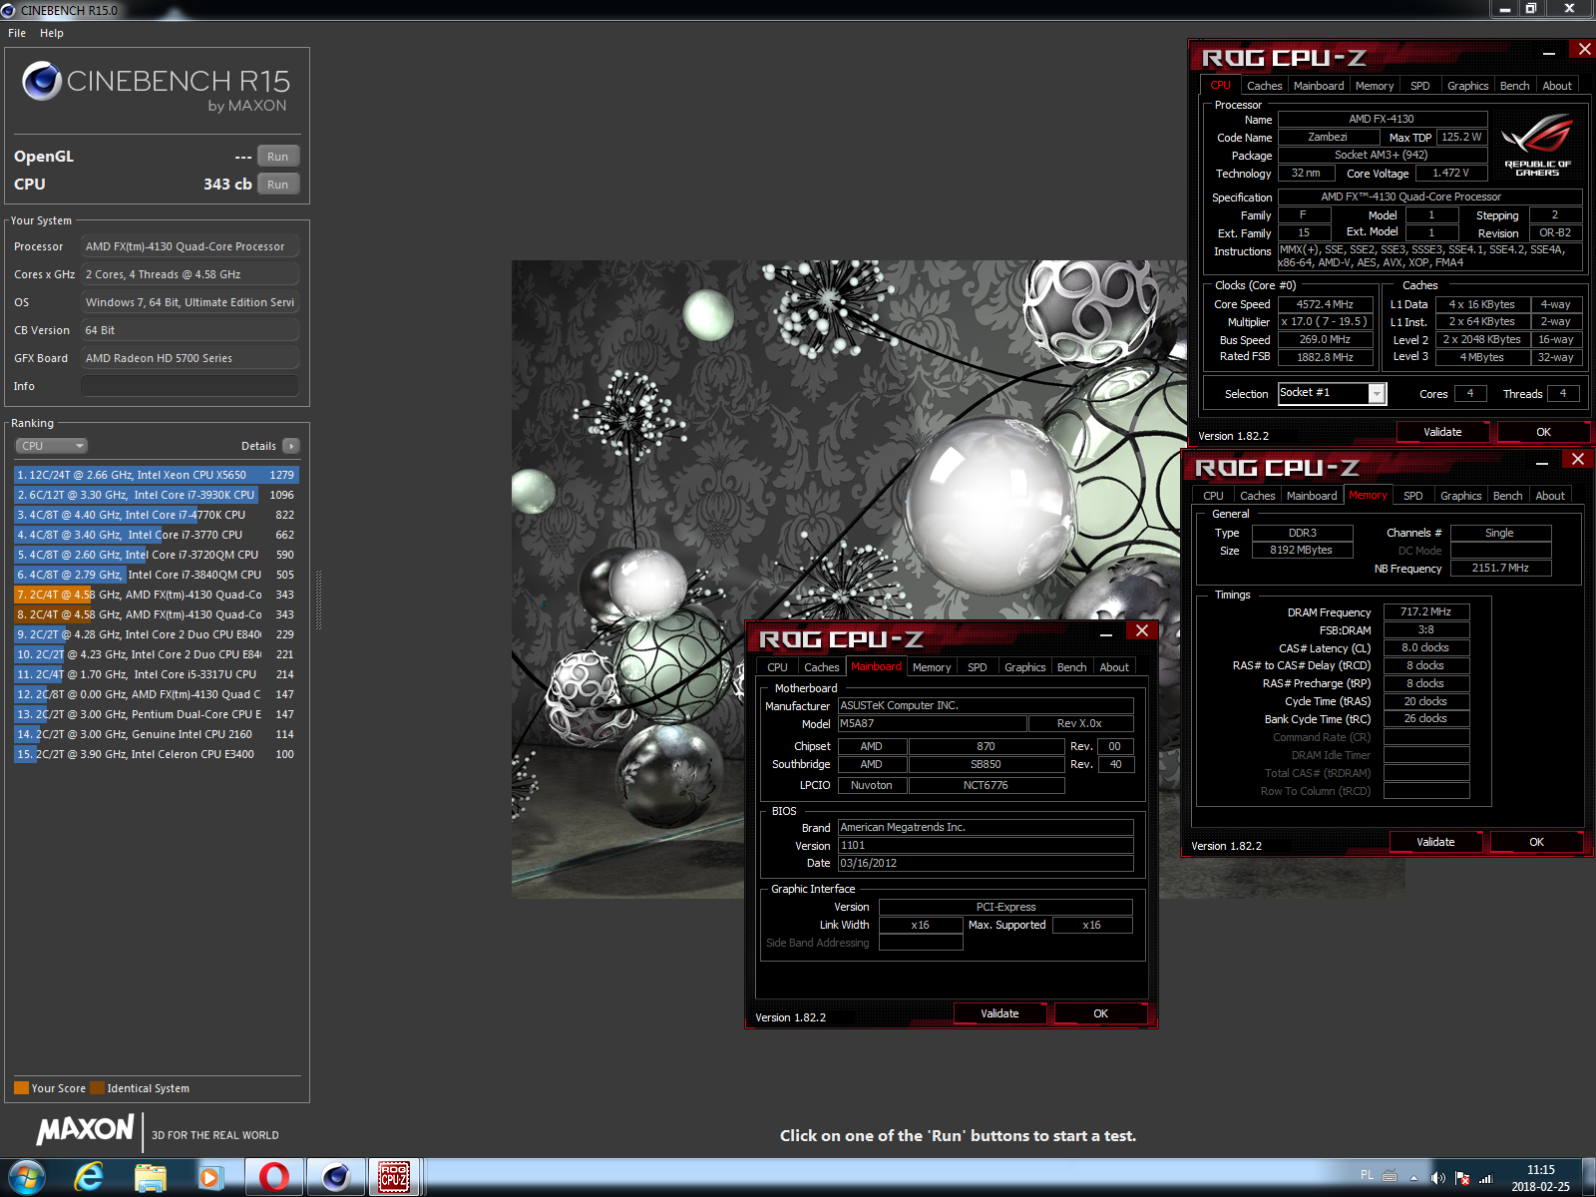Viewport: 1596px width, 1197px height.
Task: Click Validate in the CPU-Z Memory window
Action: pos(1435,842)
